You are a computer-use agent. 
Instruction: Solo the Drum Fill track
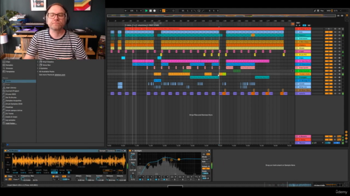335,54
